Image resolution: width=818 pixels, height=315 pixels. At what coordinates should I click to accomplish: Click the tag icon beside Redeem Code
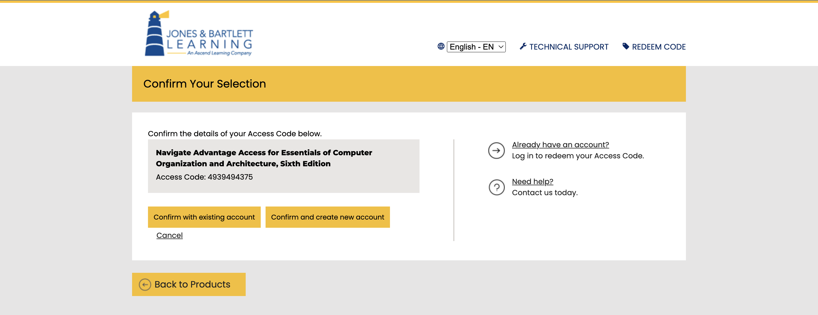[625, 46]
